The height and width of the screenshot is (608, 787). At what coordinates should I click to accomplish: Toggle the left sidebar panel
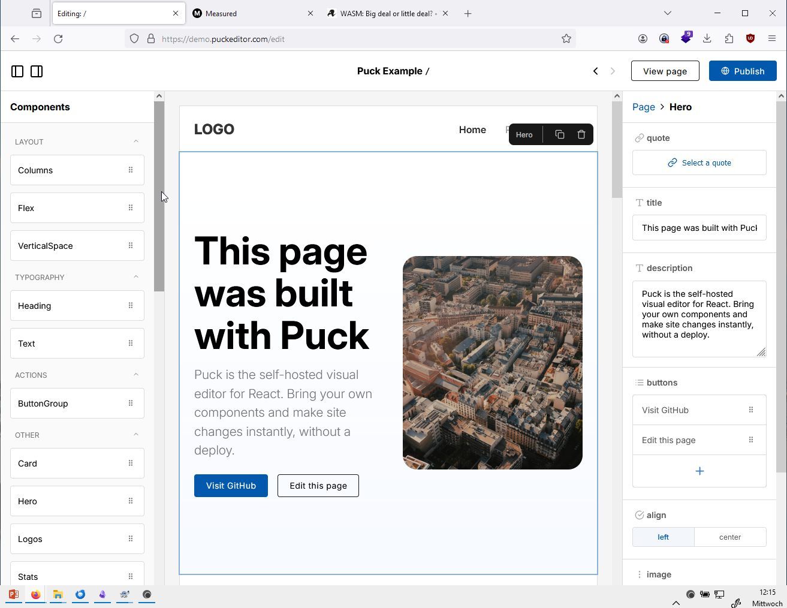coord(17,71)
